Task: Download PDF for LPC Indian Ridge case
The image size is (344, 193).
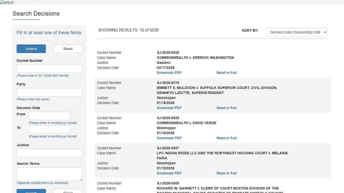Action: [169, 173]
